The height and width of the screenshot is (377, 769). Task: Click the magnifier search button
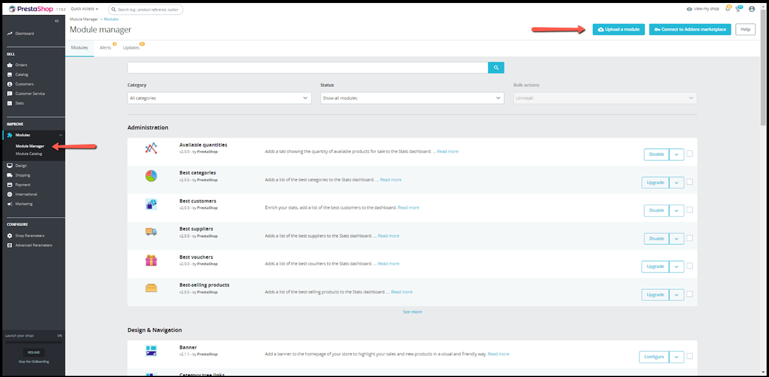click(x=496, y=68)
